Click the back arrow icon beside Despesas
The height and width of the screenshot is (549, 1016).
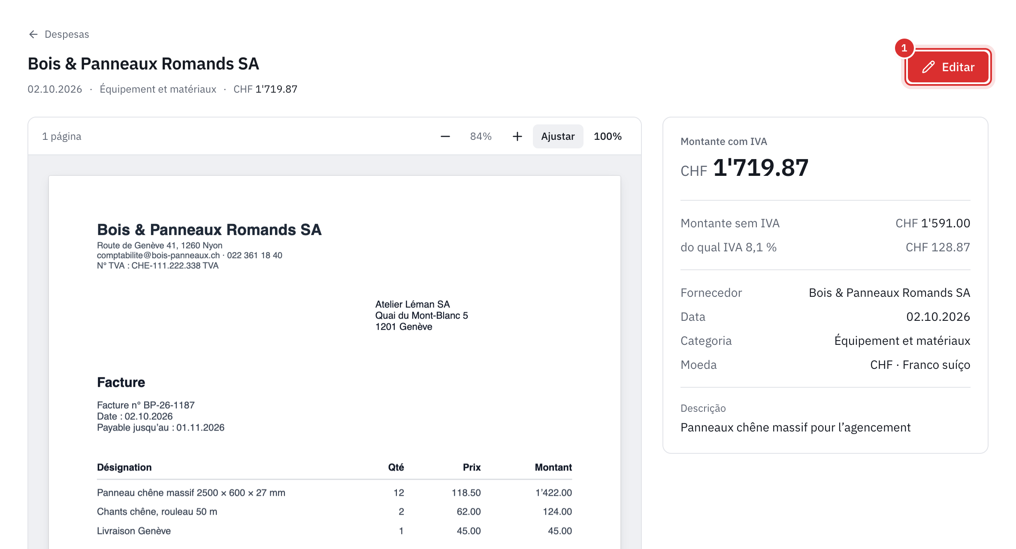click(x=33, y=34)
